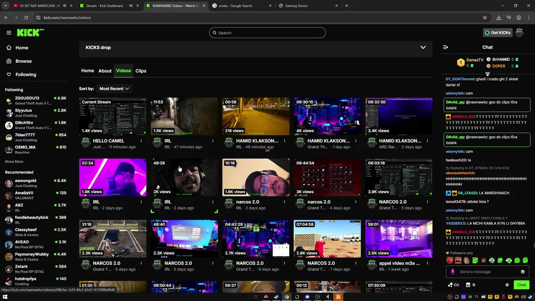
Task: Open a new browser tab
Action: pyautogui.click(x=346, y=6)
